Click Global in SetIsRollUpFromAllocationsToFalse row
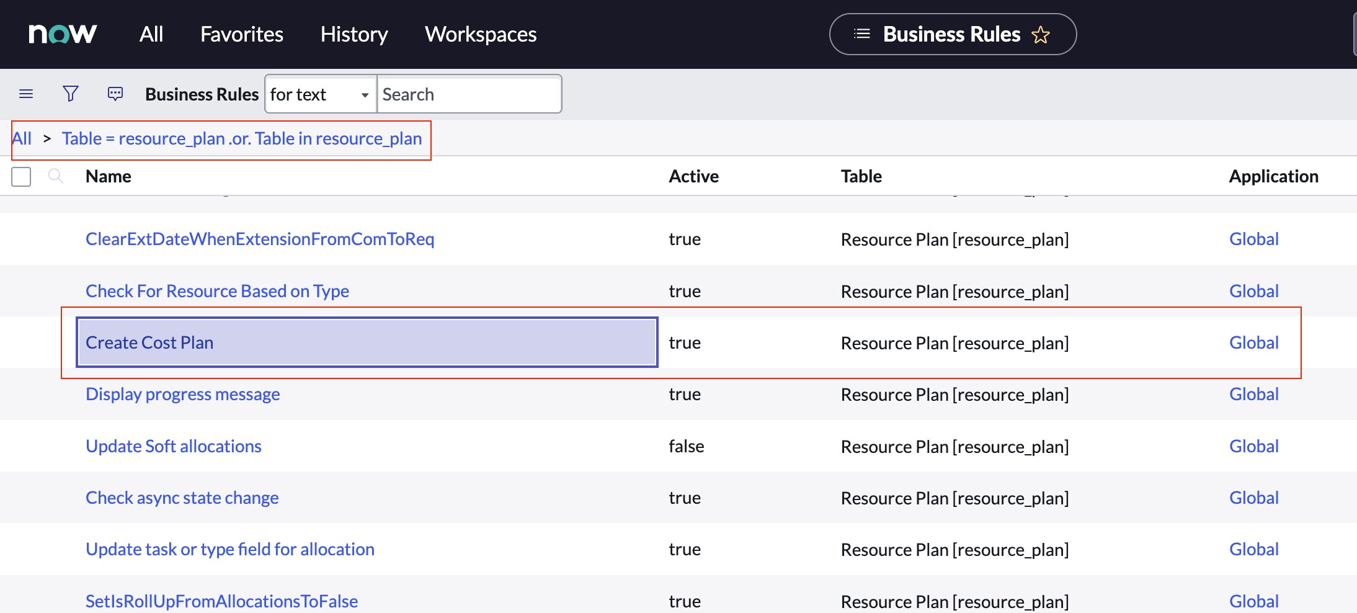Screen dimensions: 1357x613 click(1254, 601)
